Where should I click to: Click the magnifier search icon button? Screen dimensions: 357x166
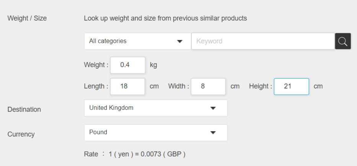343,41
